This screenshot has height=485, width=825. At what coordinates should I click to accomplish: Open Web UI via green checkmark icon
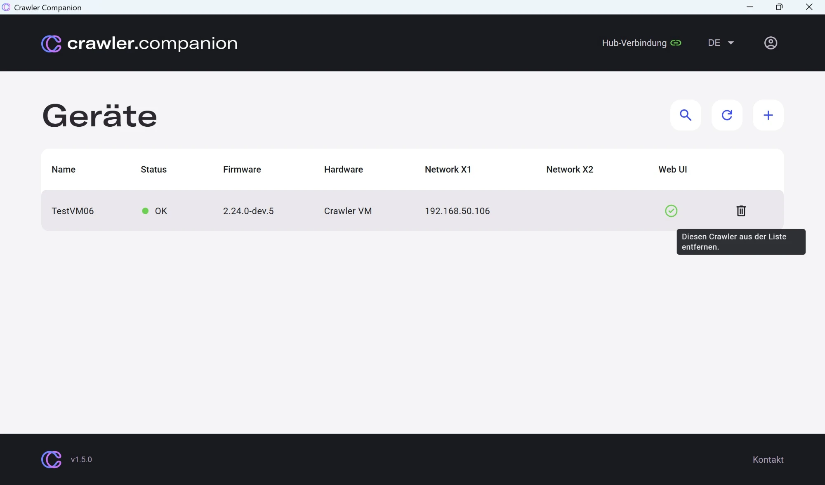pyautogui.click(x=671, y=211)
